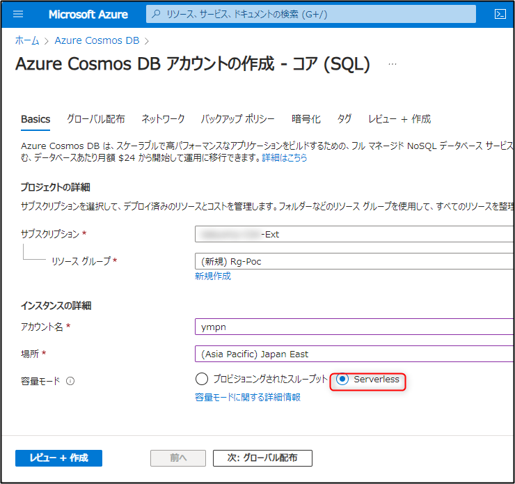Click the インスタンスの詳細 heading
515x484 pixels.
[56, 306]
